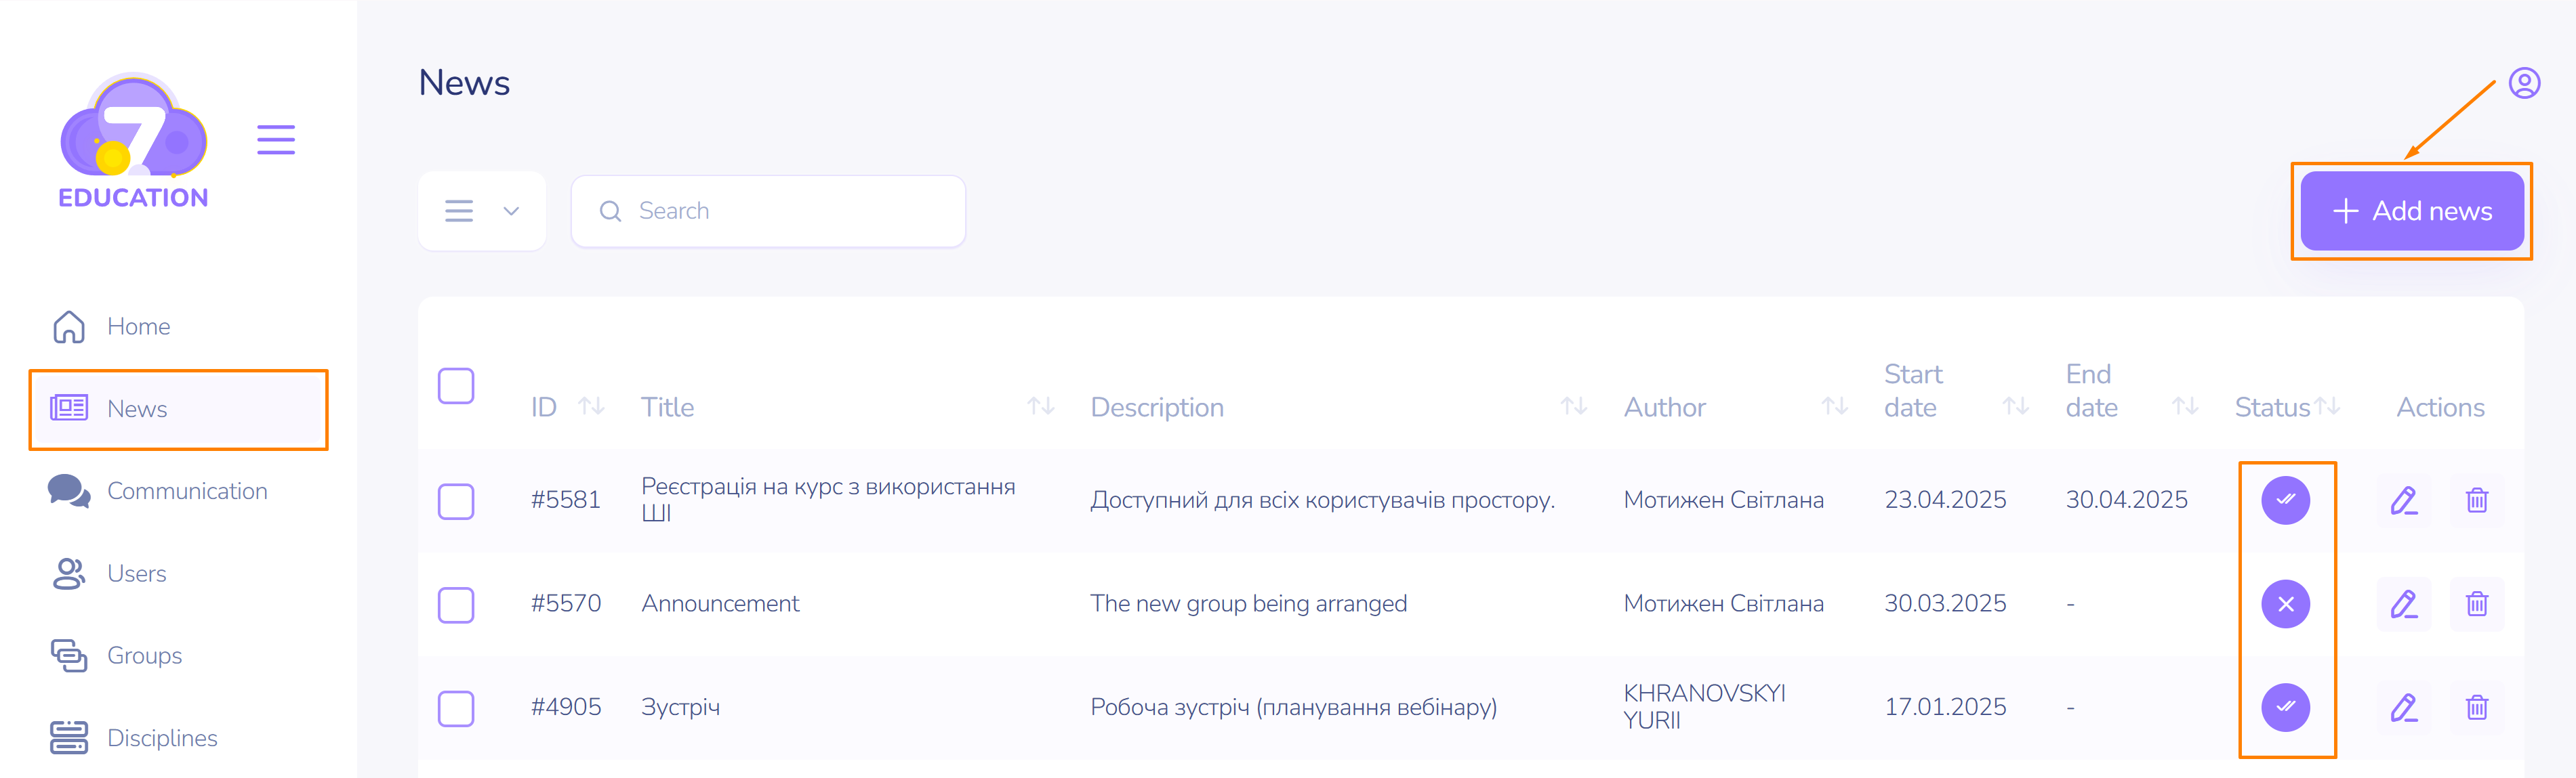This screenshot has width=2576, height=778.
Task: Open Communication in the sidebar
Action: pyautogui.click(x=186, y=492)
